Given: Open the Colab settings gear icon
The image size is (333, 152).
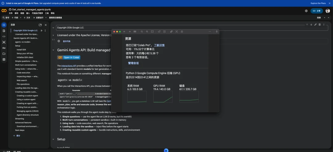Looking at the screenshot, I should point(306,11).
